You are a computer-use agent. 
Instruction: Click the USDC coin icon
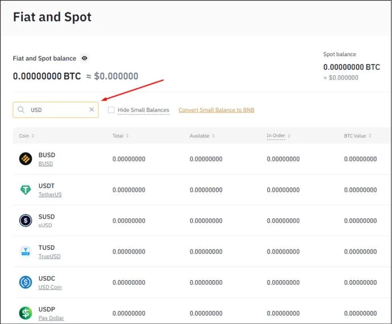pyautogui.click(x=26, y=282)
